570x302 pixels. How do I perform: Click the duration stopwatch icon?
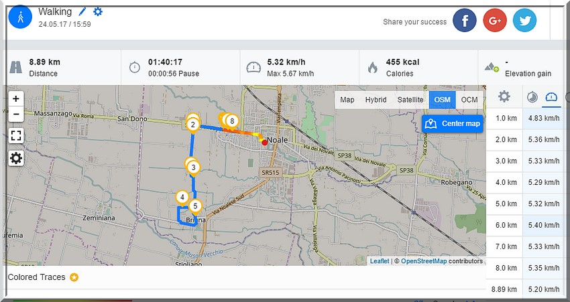point(135,67)
